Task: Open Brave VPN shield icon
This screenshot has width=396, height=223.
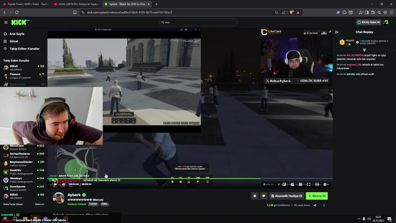Action: click(x=385, y=12)
